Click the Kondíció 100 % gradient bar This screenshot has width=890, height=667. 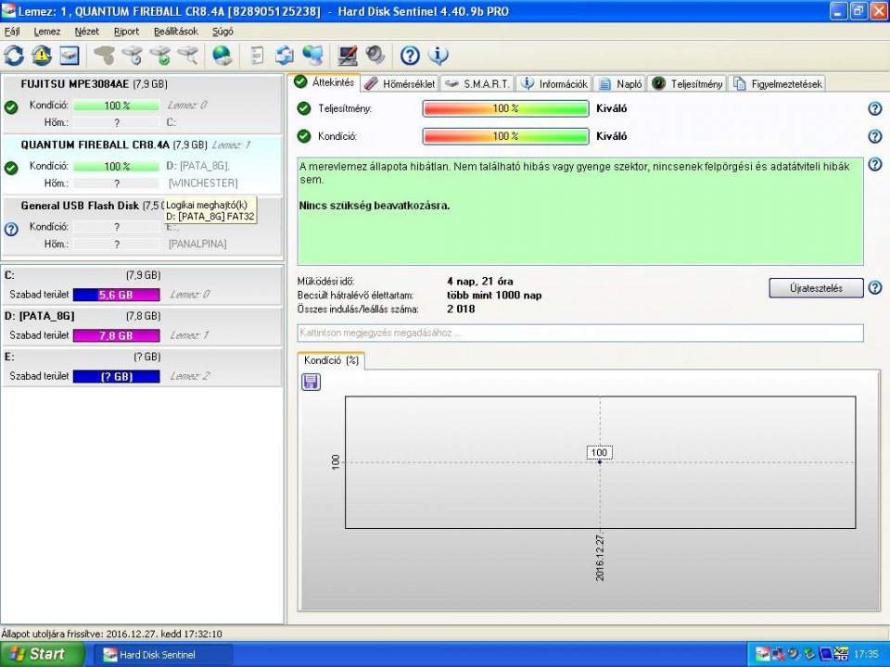505,136
